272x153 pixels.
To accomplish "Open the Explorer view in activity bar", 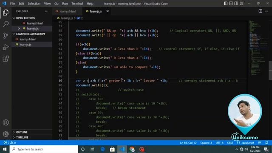I will 6,12.
